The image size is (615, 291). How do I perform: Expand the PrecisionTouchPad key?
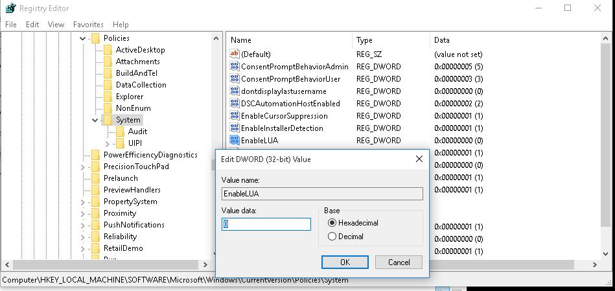click(x=83, y=167)
